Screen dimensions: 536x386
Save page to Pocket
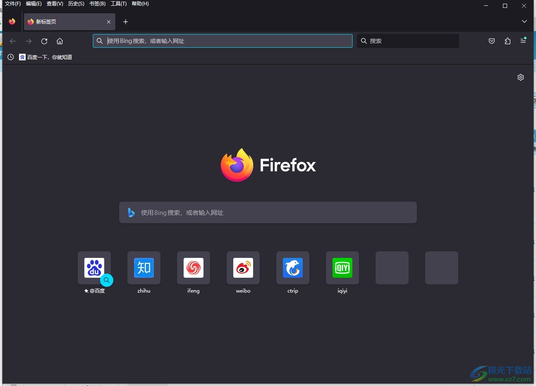[492, 41]
